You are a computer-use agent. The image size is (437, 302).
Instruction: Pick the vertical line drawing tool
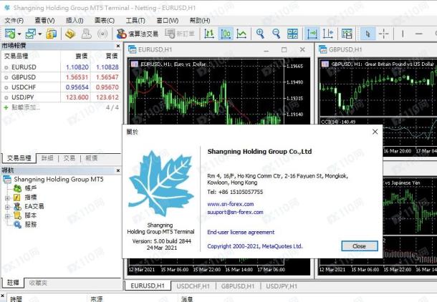click(403, 34)
